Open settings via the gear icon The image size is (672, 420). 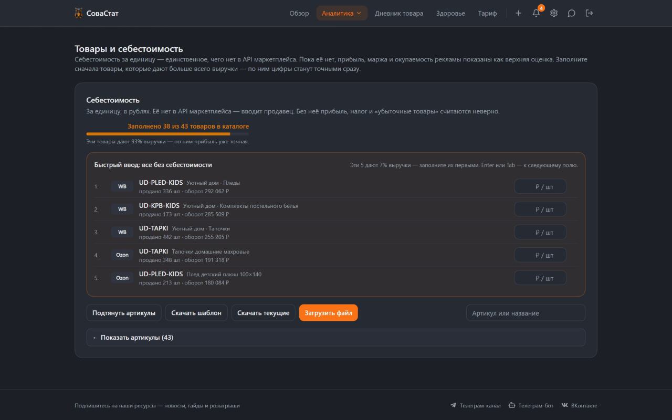coord(554,13)
